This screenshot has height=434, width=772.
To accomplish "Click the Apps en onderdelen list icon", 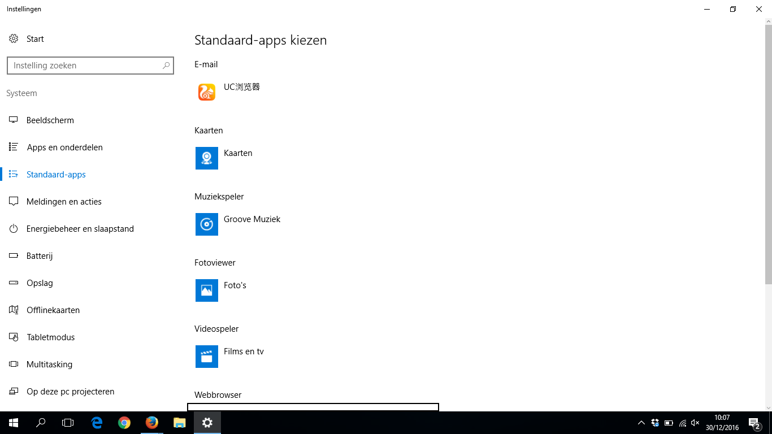I will pyautogui.click(x=14, y=147).
